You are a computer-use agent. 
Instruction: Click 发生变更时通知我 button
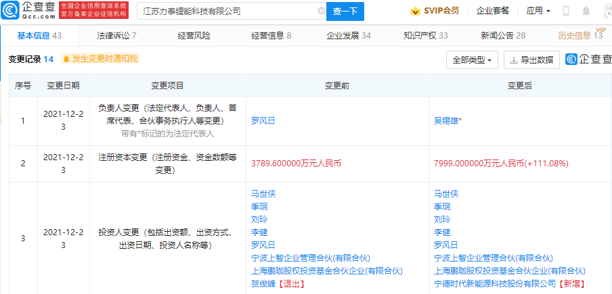click(x=100, y=59)
